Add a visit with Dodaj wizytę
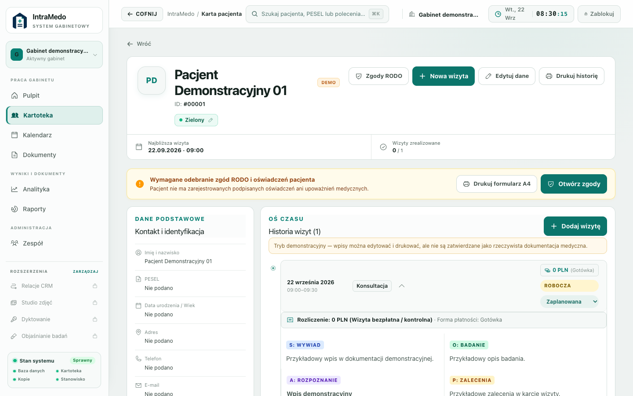The height and width of the screenshot is (396, 633). point(575,226)
